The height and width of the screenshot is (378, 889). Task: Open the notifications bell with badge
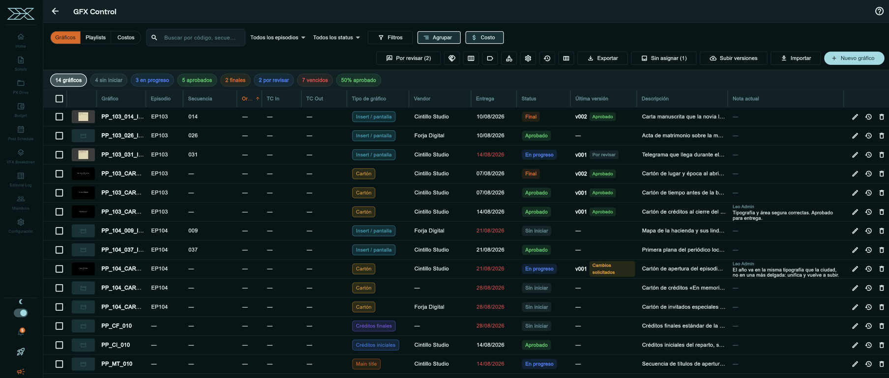point(21,332)
